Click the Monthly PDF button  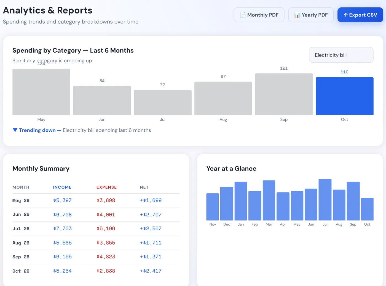click(x=259, y=15)
